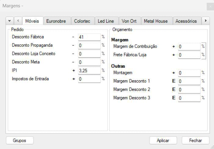The image size is (214, 149).
Task: Focus the Margem Desconto 1 field
Action: pos(189,82)
